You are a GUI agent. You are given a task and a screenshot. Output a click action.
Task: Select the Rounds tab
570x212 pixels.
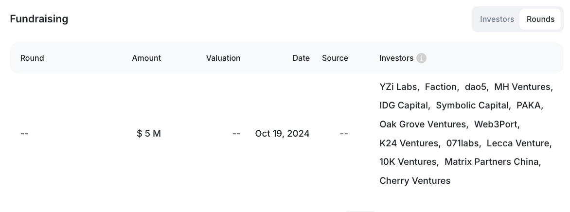point(540,19)
